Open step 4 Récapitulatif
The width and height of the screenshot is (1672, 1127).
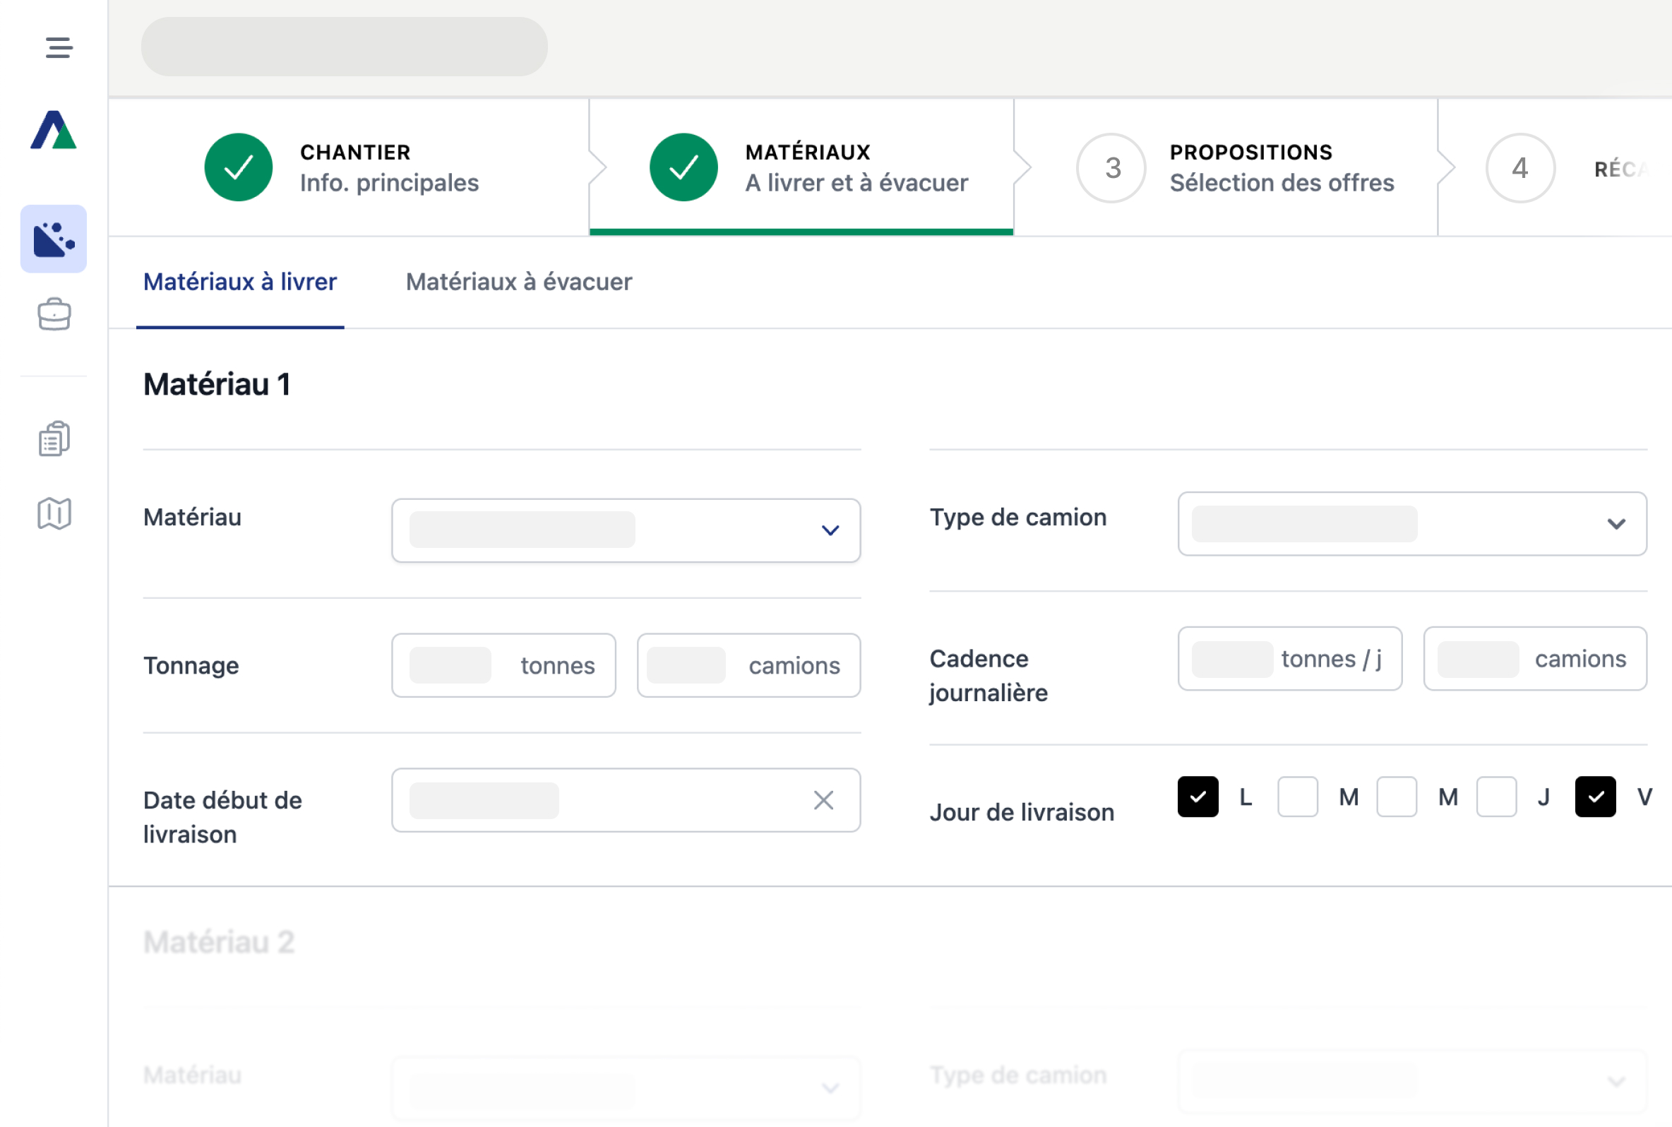[1519, 167]
